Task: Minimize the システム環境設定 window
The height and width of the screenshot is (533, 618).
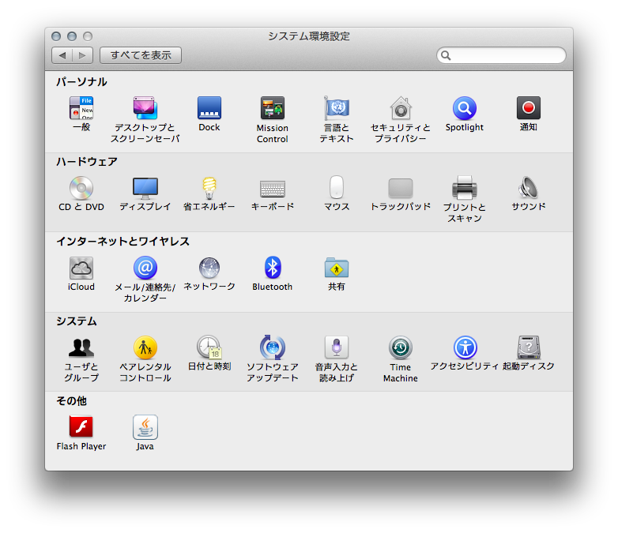Action: (72, 36)
